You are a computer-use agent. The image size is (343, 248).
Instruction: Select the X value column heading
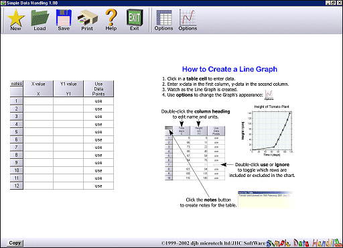tap(38, 88)
